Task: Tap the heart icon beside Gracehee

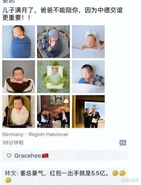Action: point(9,156)
